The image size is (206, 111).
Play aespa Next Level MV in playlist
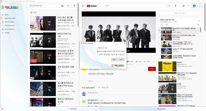pos(179,51)
